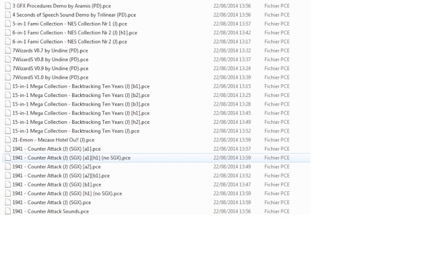
Task: Click date 22/08/2014 13:32
Action: point(232,50)
